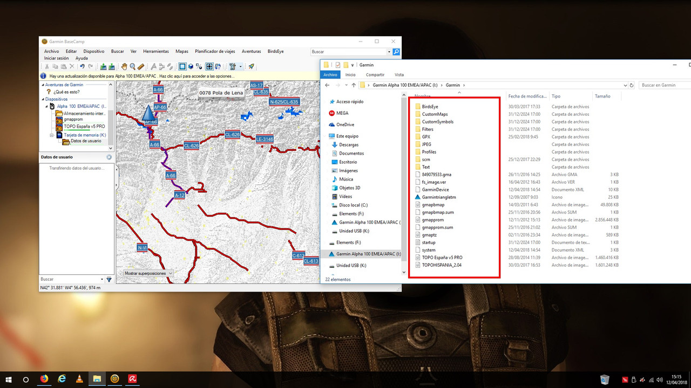Select Disco local (C:) in Explorer sidebar

353,205
